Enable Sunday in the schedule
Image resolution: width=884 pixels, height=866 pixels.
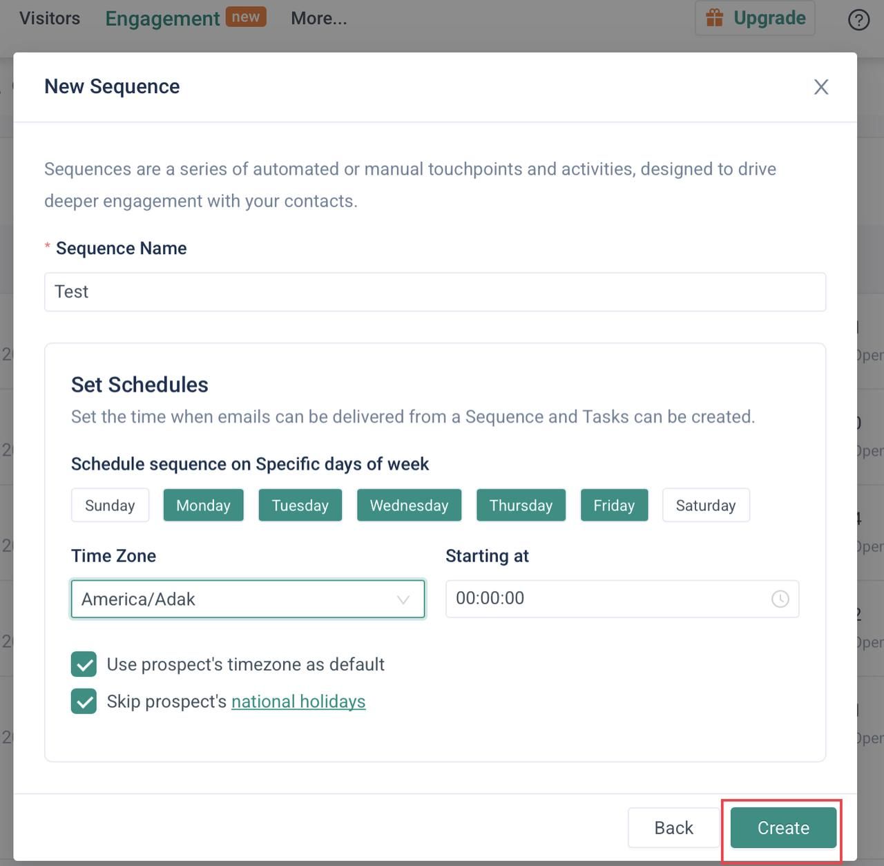click(x=110, y=506)
